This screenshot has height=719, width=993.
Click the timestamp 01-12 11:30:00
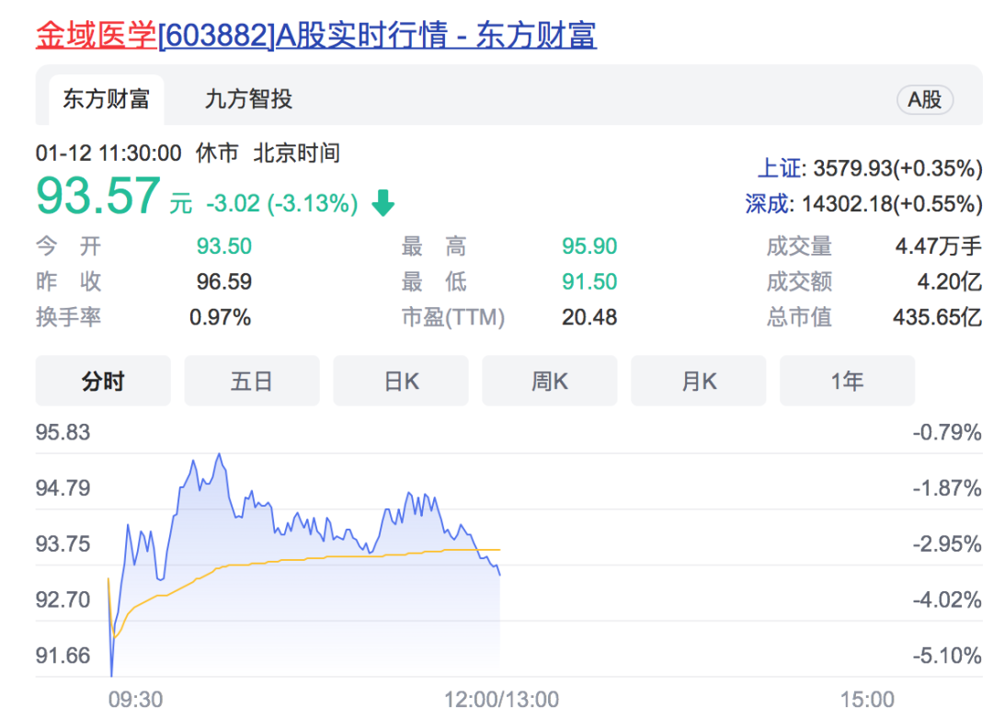(x=108, y=154)
